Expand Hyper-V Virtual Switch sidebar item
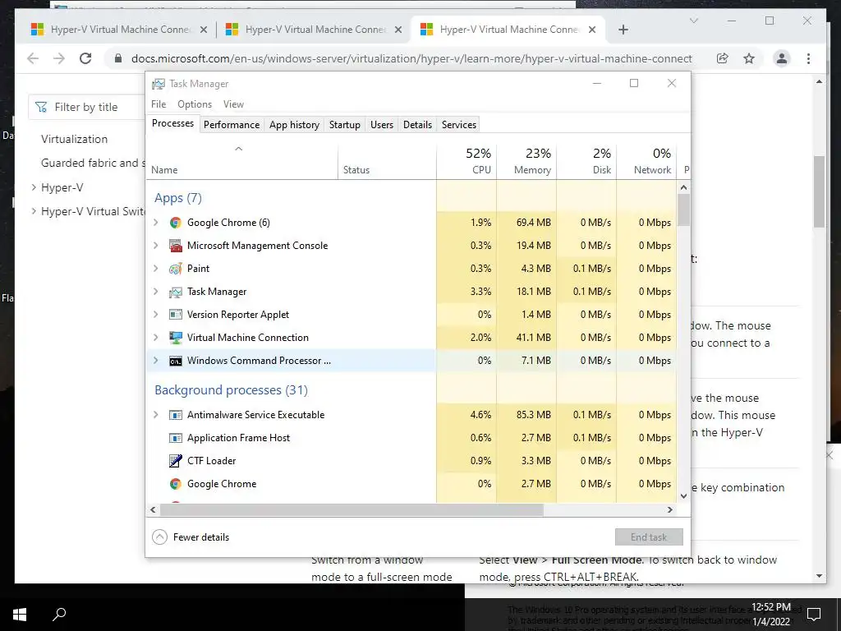Image resolution: width=841 pixels, height=631 pixels. pos(34,211)
